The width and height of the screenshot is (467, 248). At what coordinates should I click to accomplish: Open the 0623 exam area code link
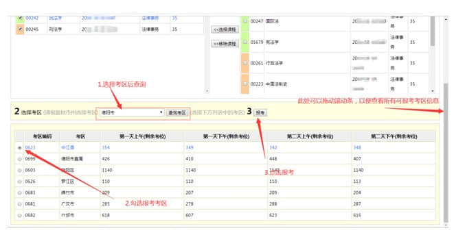[x=30, y=147]
